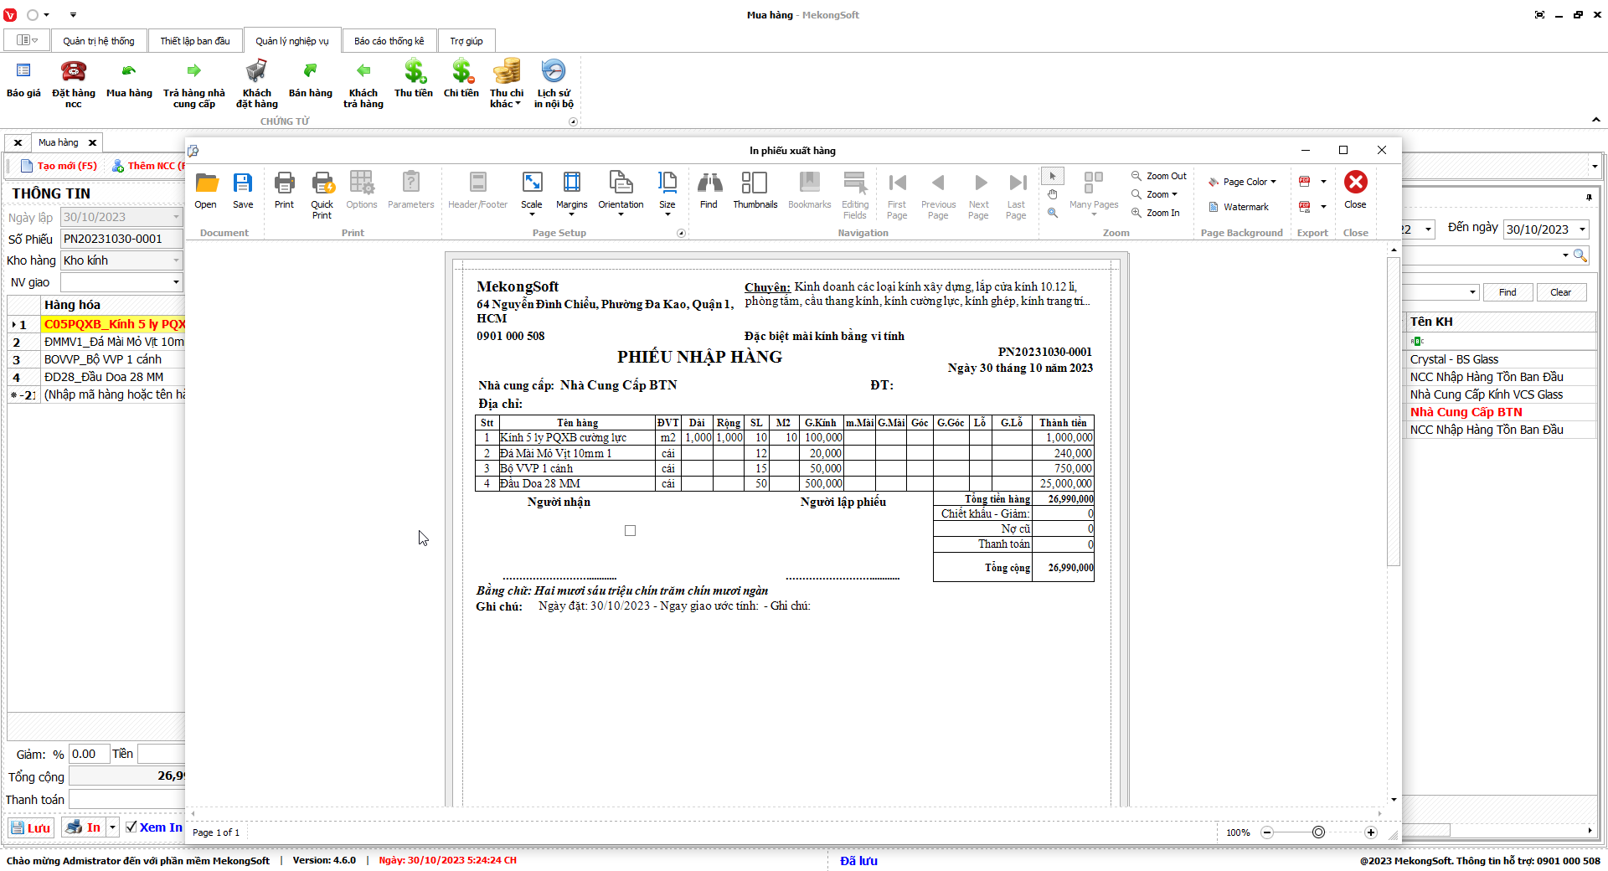
Task: Click the empty checkbox on the report page
Action: [x=631, y=530]
